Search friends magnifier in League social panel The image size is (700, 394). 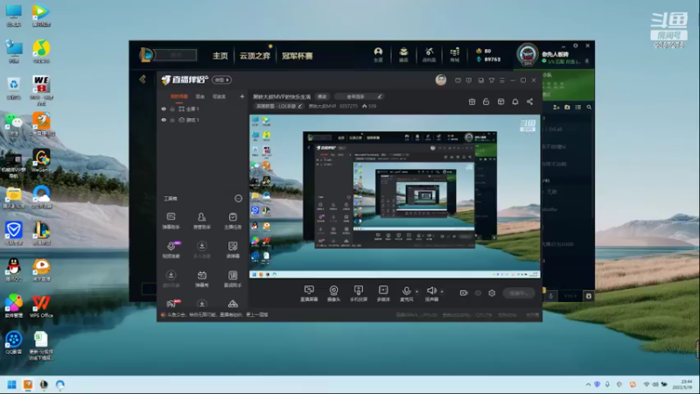[x=589, y=107]
